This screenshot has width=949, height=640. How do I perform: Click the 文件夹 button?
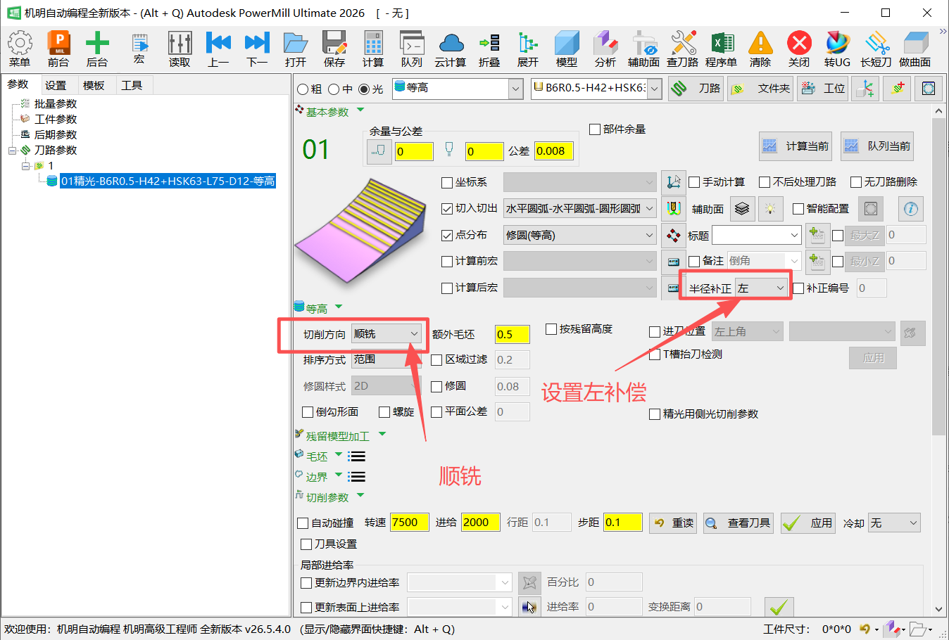coord(760,89)
